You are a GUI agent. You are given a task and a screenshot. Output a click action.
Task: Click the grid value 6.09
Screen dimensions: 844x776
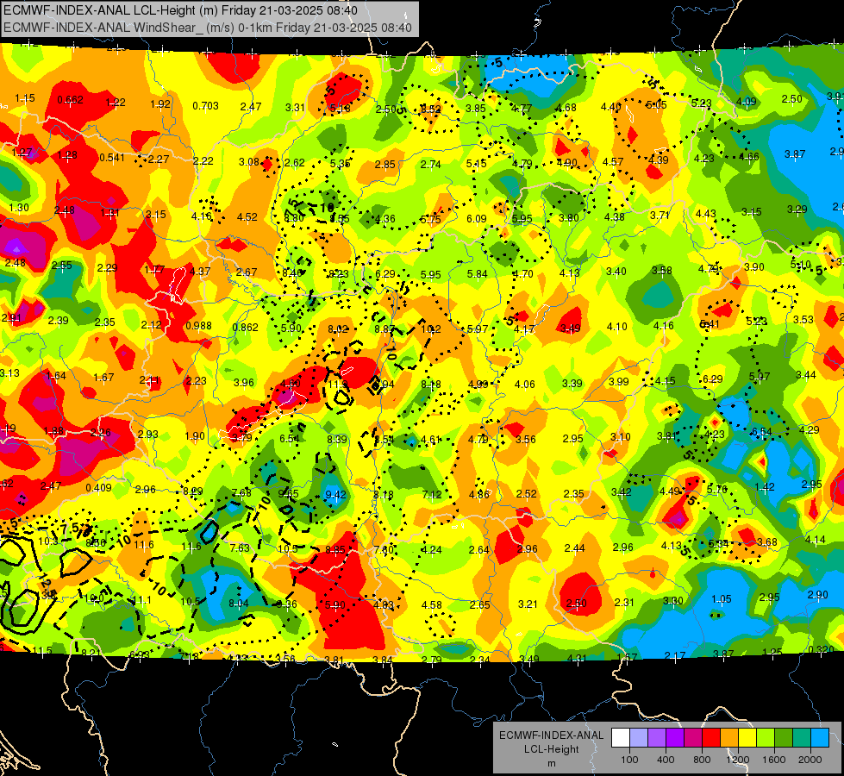[477, 219]
